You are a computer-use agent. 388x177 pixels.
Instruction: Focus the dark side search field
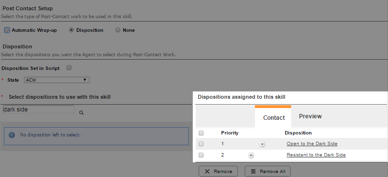pos(39,109)
